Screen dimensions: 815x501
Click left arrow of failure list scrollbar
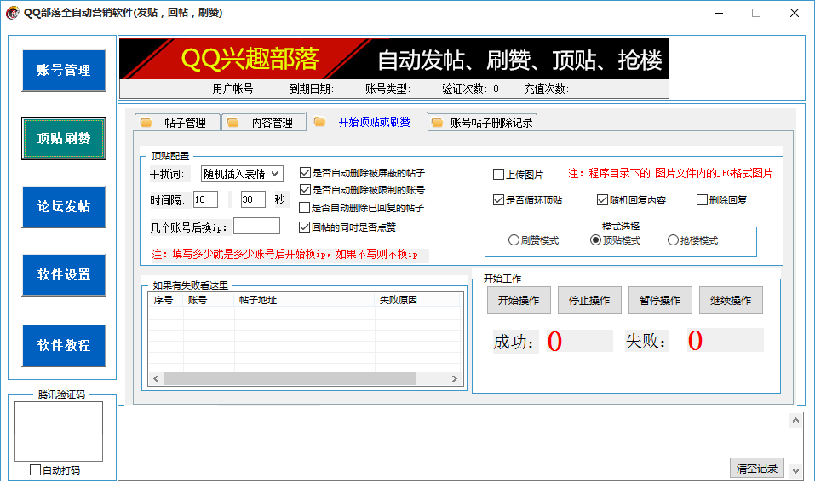156,379
